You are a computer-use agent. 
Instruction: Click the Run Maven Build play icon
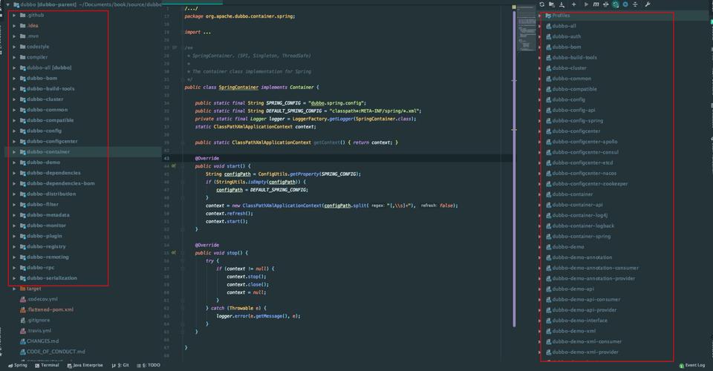pos(586,4)
